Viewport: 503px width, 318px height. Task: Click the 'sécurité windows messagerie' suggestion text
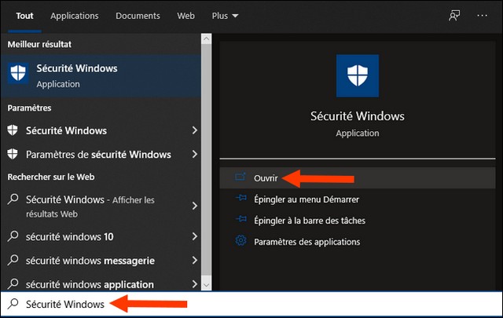[90, 261]
